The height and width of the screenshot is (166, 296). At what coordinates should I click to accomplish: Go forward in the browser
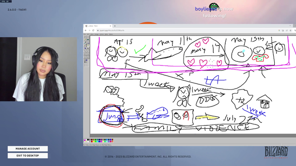(x=89, y=30)
